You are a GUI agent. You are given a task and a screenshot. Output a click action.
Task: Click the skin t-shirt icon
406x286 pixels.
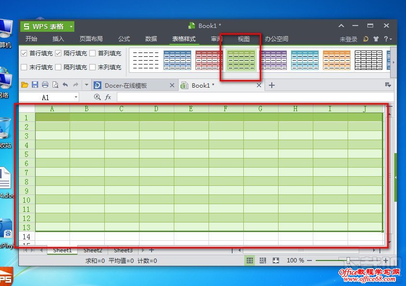click(x=376, y=39)
